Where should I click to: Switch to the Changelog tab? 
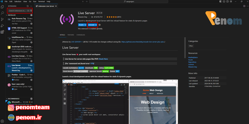81,35
